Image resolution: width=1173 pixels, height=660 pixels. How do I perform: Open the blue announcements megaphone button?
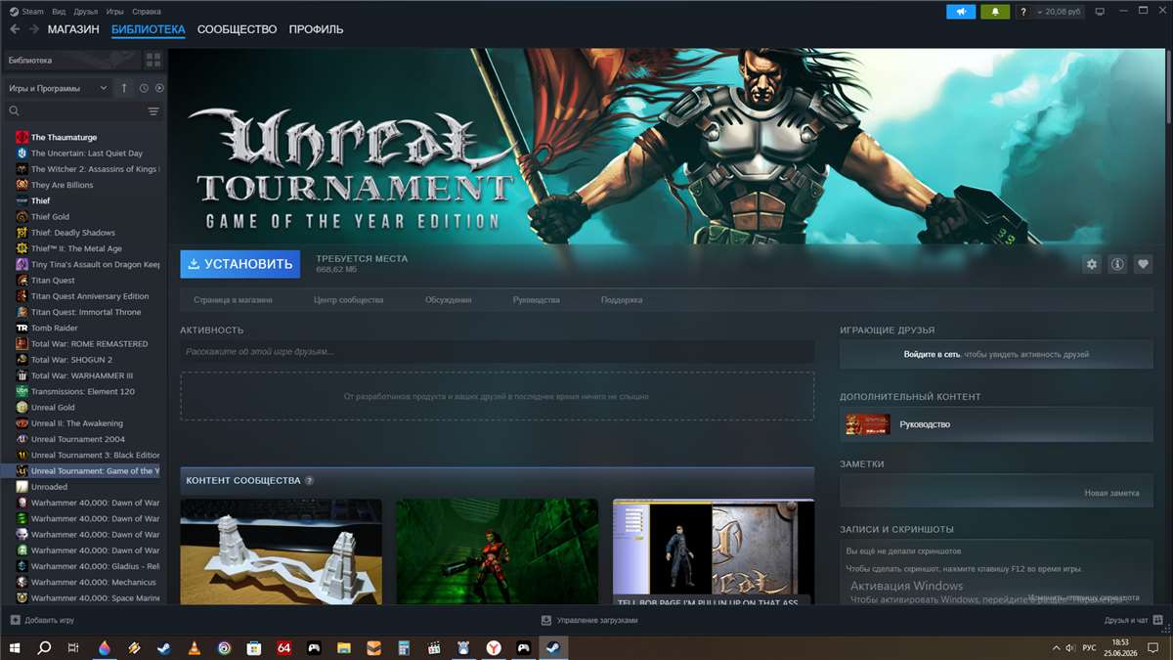pyautogui.click(x=961, y=12)
